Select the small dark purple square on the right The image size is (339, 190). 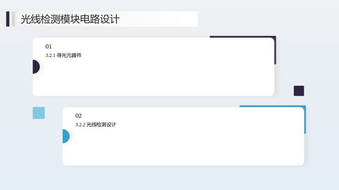click(x=299, y=91)
